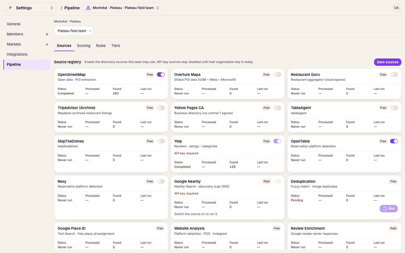Click the Members count badge

click(47, 34)
